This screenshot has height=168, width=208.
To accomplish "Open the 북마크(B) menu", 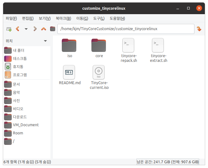I will (x=63, y=19).
